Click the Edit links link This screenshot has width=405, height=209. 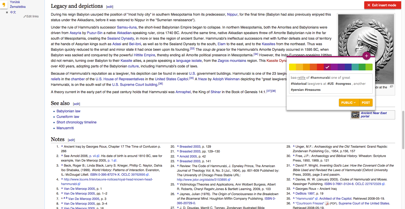(x=32, y=16)
